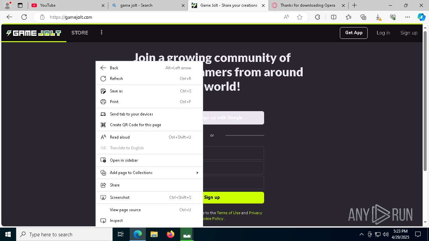Close the game jolt Search tab

tap(183, 5)
